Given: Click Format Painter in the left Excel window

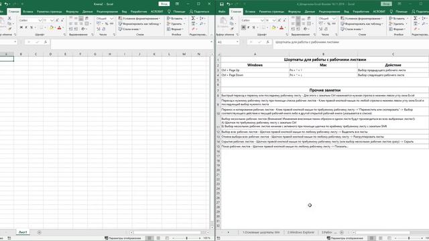Looking at the screenshot, I should pyautogui.click(x=9, y=28).
